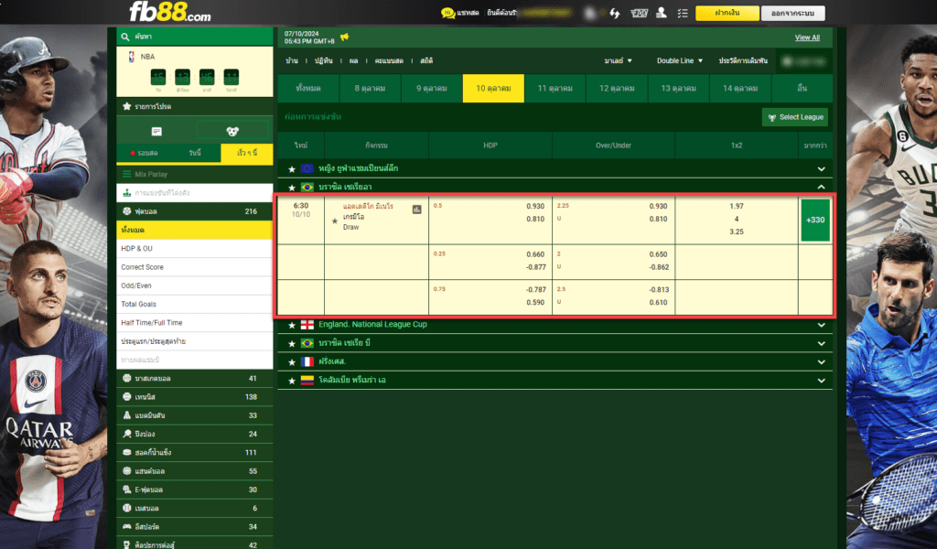Select the 14 October date tab
937x549 pixels.
click(740, 89)
